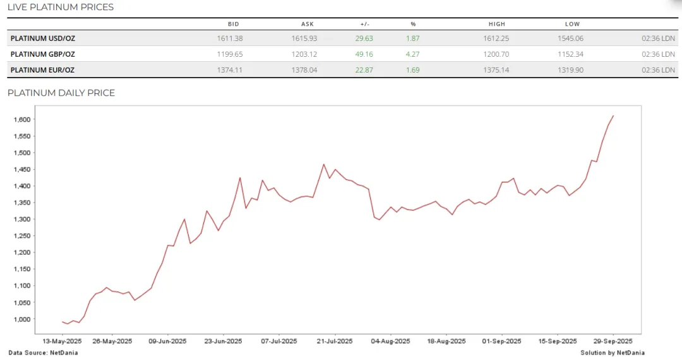Click the EUR bid value 1374.11
The height and width of the screenshot is (357, 682).
pos(230,70)
